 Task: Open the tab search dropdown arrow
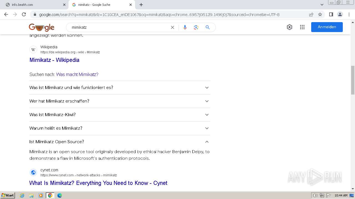[x=322, y=5]
